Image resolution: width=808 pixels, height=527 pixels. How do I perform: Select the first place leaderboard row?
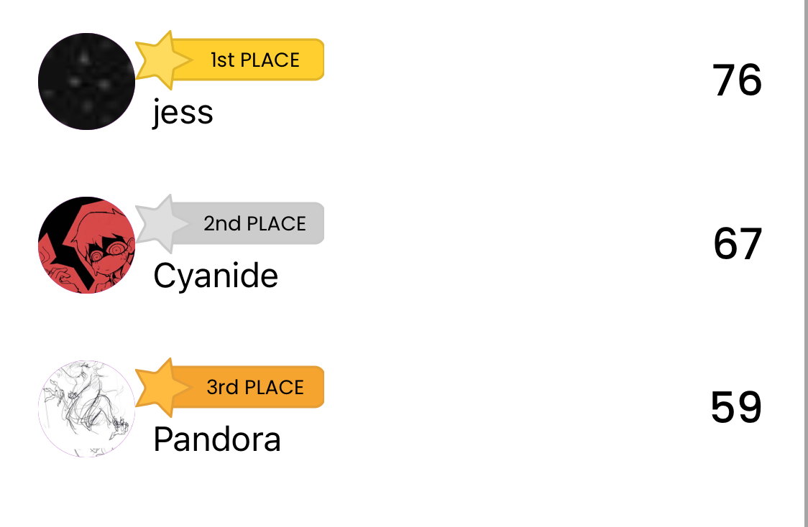tap(400, 81)
